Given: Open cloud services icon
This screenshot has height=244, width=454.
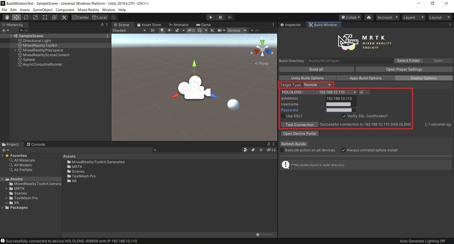Looking at the screenshot, I should pyautogui.click(x=369, y=17).
